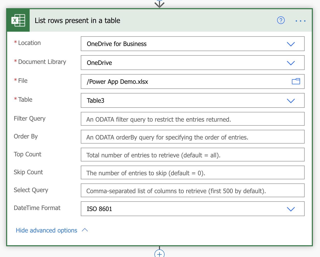Expand the Location dropdown
320x257 pixels.
coord(291,44)
